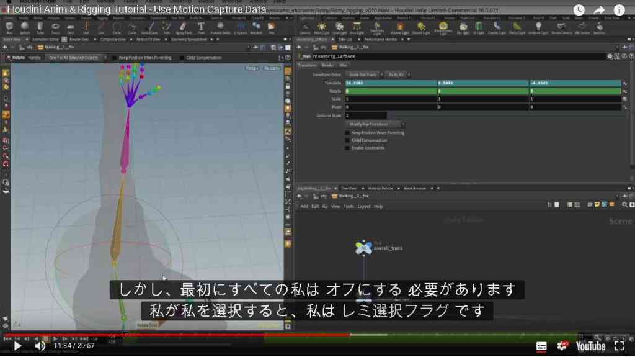
Task: Click the Translate X value field
Action: coord(391,83)
